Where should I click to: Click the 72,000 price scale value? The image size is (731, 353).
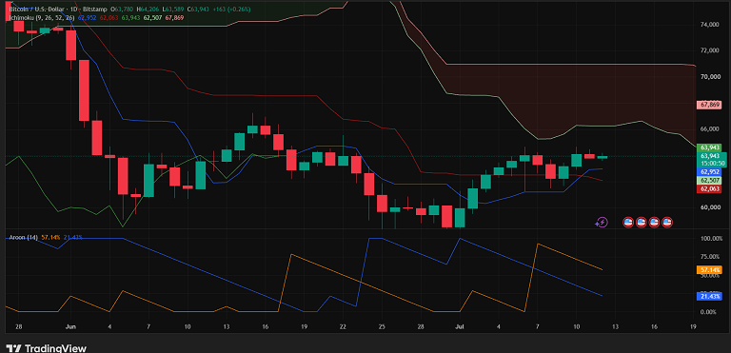tap(709, 50)
